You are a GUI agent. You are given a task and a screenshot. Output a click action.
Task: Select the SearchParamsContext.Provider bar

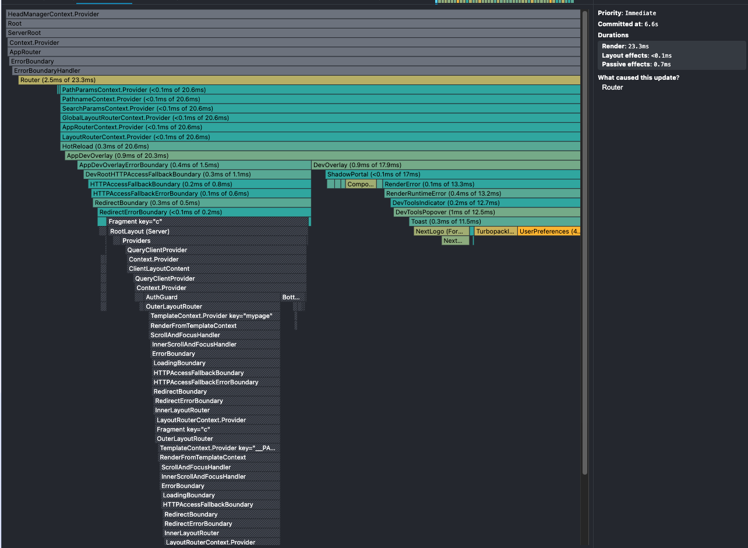point(320,108)
